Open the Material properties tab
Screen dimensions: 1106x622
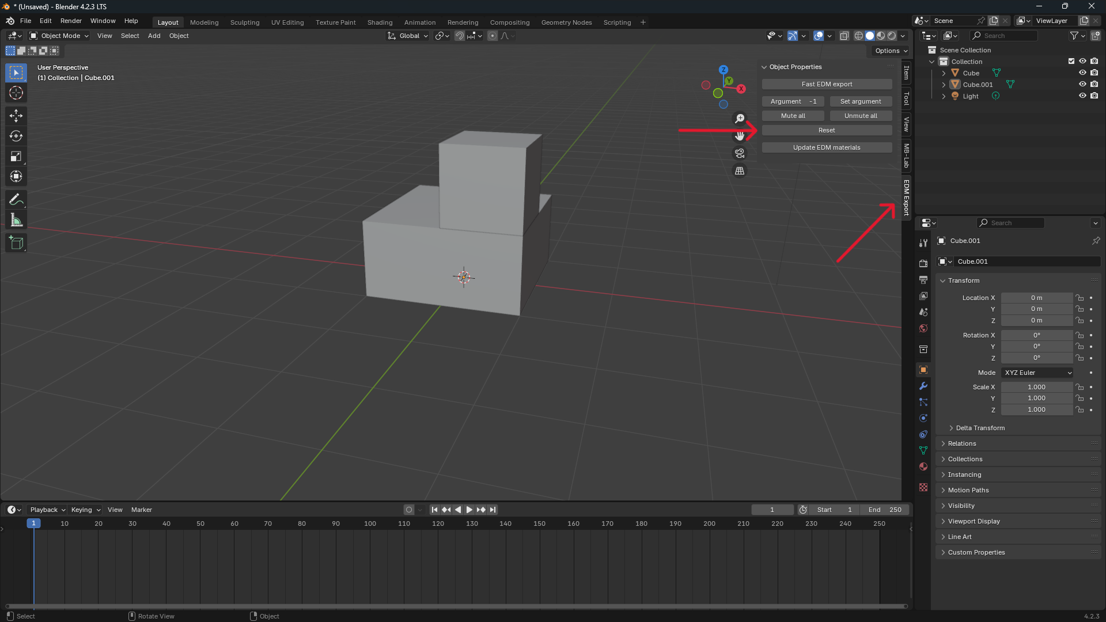tap(923, 466)
